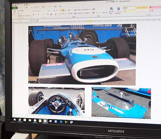Click the red Font Color A icon
This screenshot has width=161, height=139.
[51, 14]
